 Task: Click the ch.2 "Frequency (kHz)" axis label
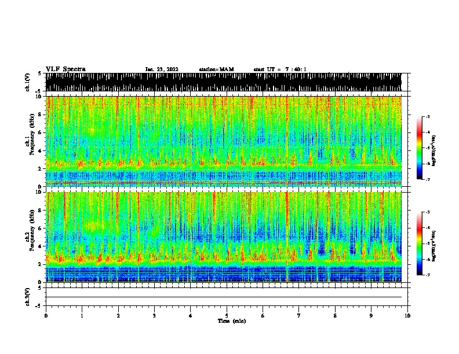(32, 230)
